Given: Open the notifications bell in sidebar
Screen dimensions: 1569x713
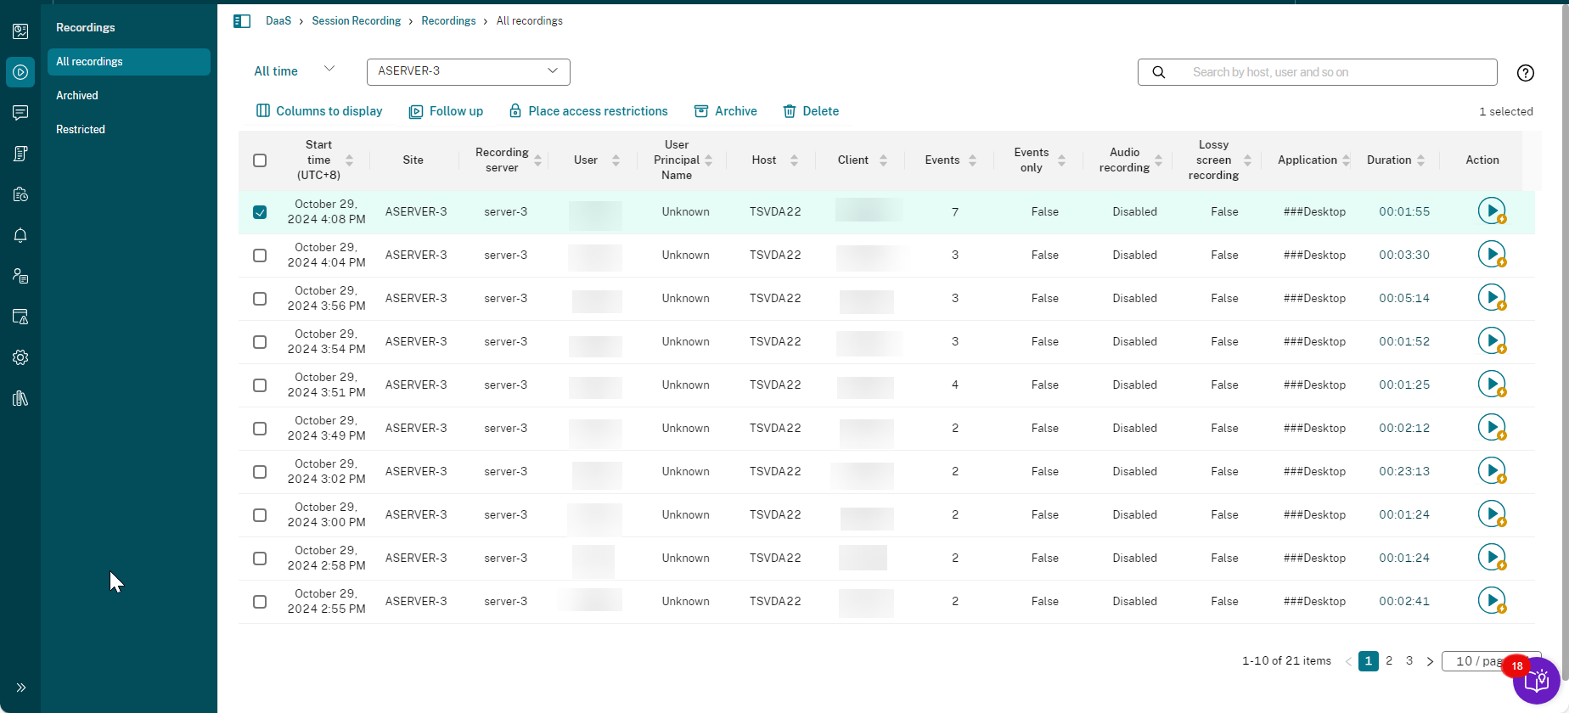Looking at the screenshot, I should pyautogui.click(x=20, y=235).
